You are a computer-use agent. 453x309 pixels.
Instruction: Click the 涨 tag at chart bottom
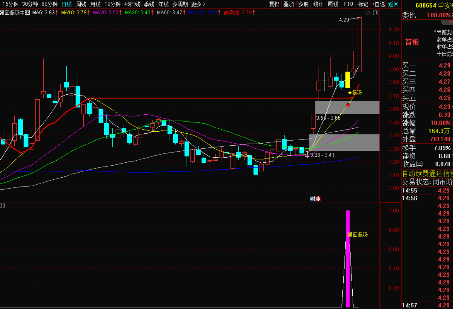(x=318, y=199)
